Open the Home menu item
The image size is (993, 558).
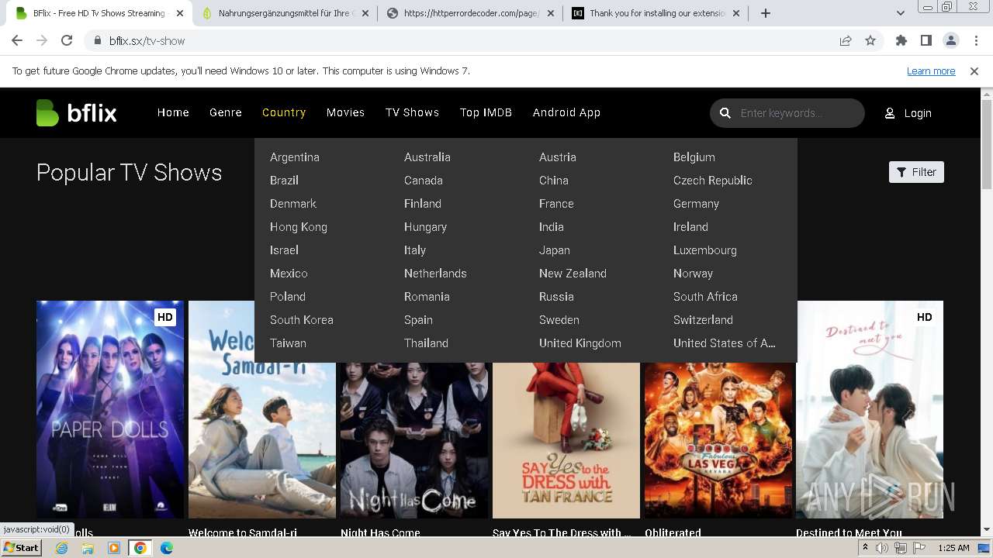[x=173, y=112]
